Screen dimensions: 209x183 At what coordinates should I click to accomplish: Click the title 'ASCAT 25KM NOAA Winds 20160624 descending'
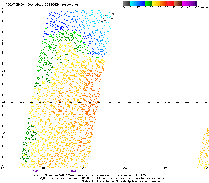coord(42,5)
